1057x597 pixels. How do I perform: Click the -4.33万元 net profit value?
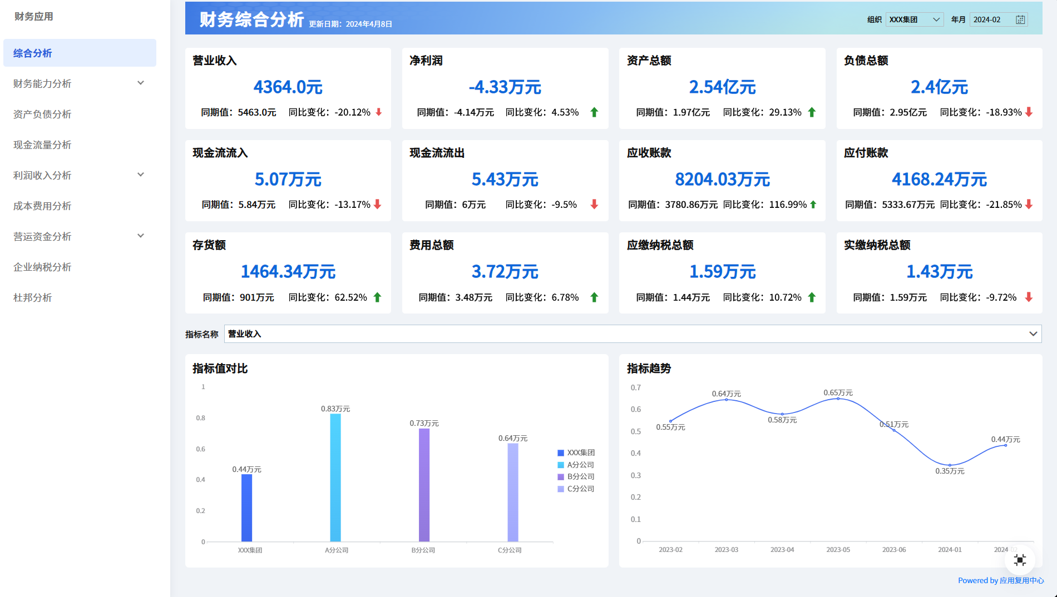click(x=505, y=87)
